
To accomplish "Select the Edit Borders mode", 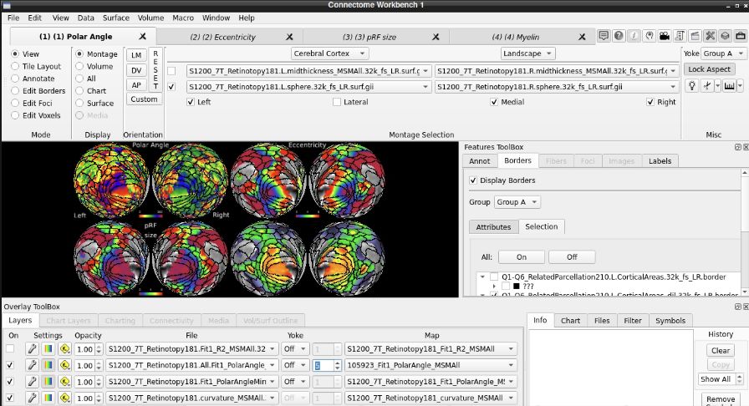I will pos(15,91).
